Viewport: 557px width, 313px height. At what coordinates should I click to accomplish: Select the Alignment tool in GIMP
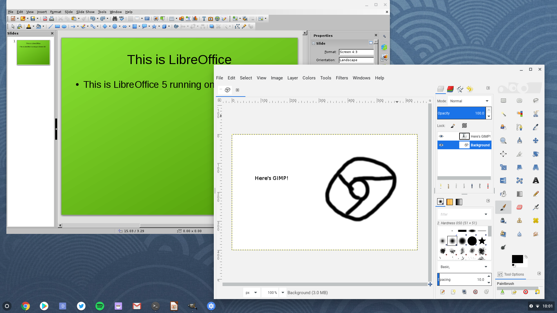503,154
